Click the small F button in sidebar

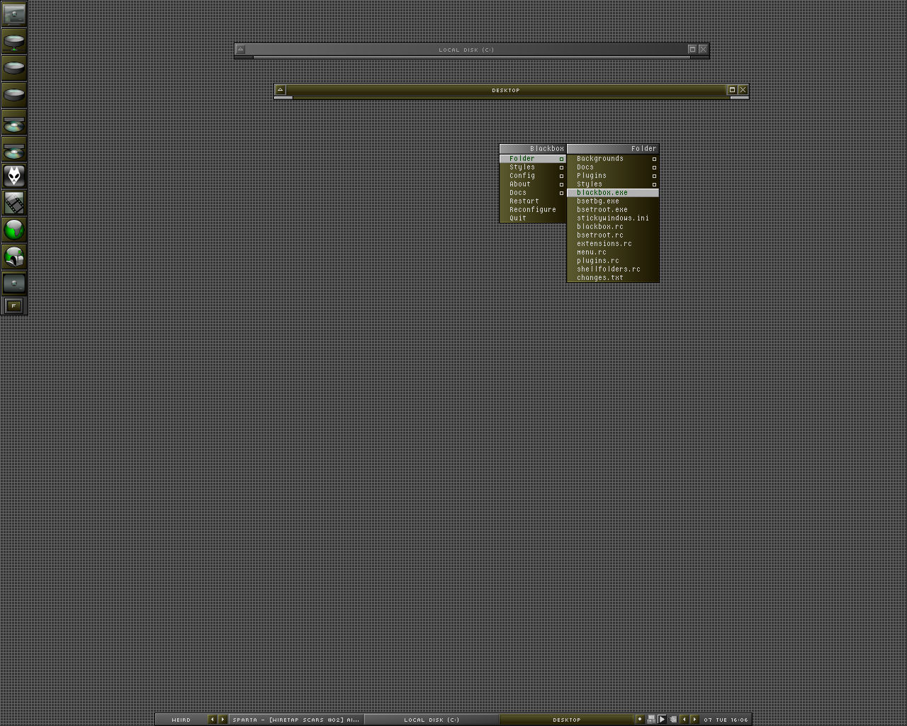point(13,306)
